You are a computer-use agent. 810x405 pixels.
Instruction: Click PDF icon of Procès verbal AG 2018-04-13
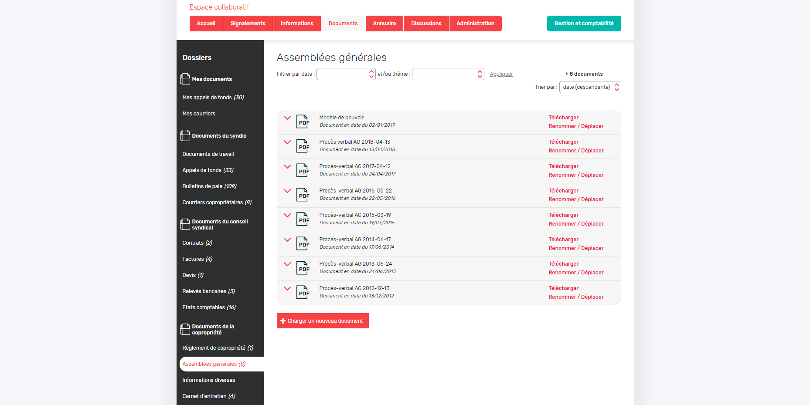(x=303, y=146)
